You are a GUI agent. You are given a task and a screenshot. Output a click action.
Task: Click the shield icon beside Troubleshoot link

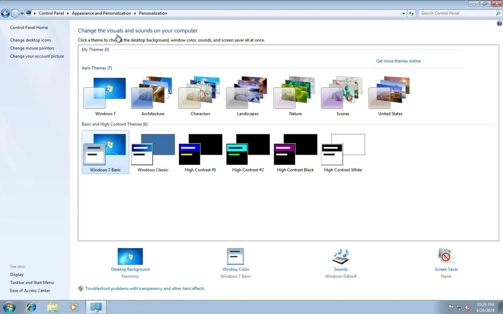81,289
